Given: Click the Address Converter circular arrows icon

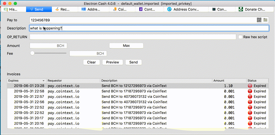Looking at the screenshot, I should click(x=169, y=9).
